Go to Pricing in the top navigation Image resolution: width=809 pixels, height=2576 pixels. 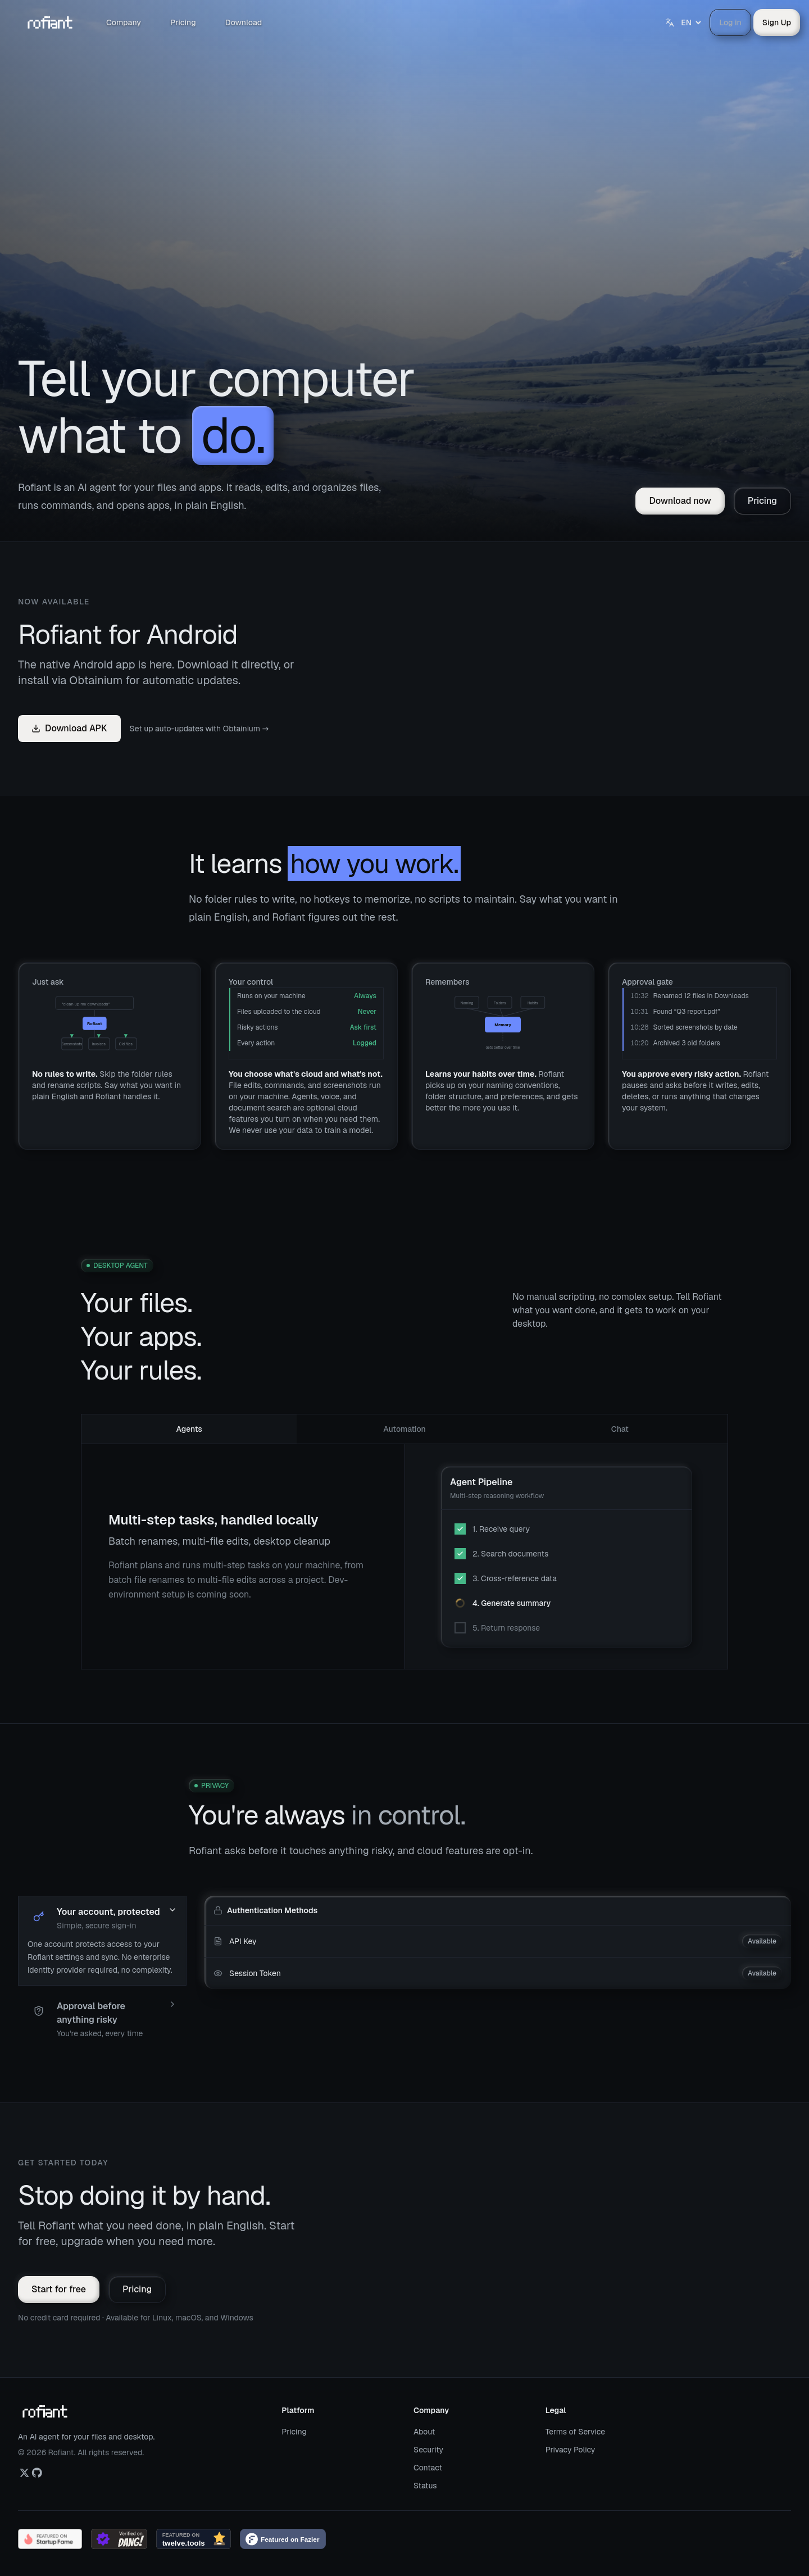click(x=183, y=22)
